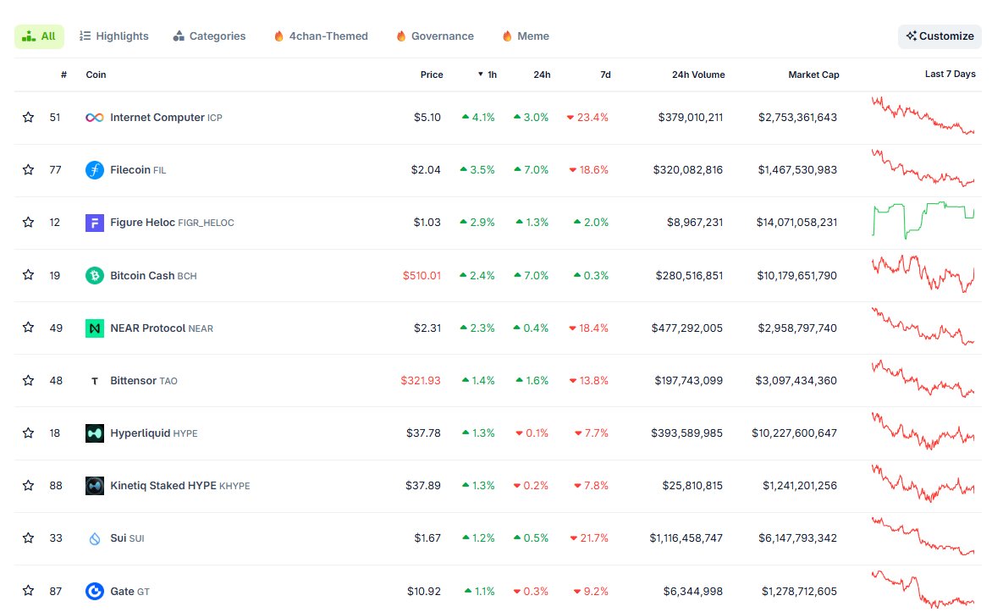
Task: Open the Internet Computer ICP coin link
Action: [x=166, y=118]
